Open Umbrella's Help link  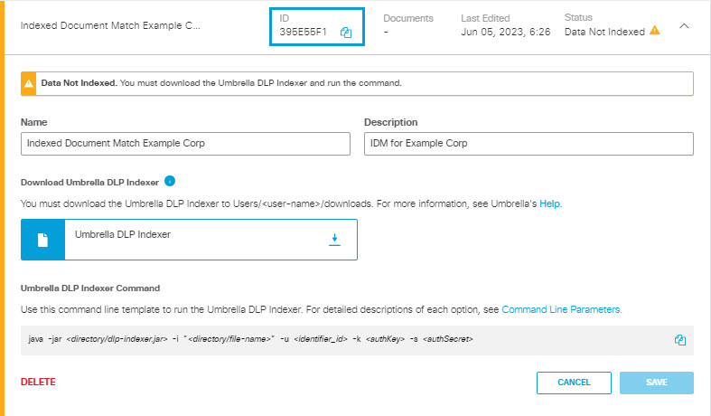[550, 203]
